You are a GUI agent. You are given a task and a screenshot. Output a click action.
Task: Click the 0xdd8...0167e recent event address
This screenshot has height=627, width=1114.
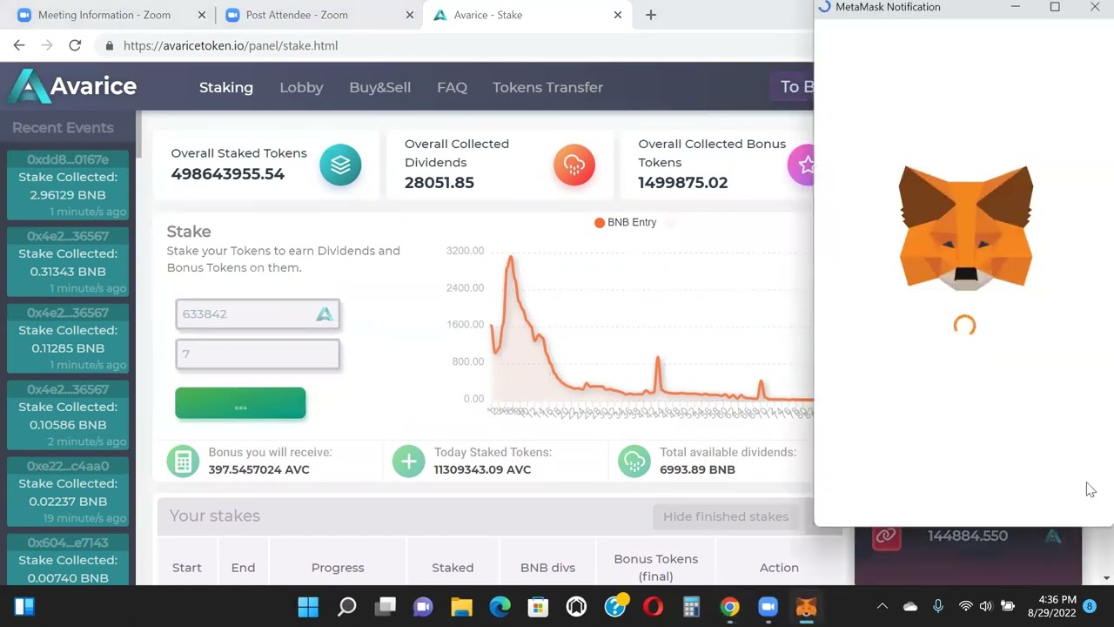(x=68, y=159)
